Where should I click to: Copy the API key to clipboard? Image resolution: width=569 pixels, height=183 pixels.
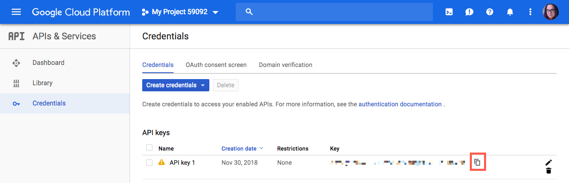(x=478, y=162)
